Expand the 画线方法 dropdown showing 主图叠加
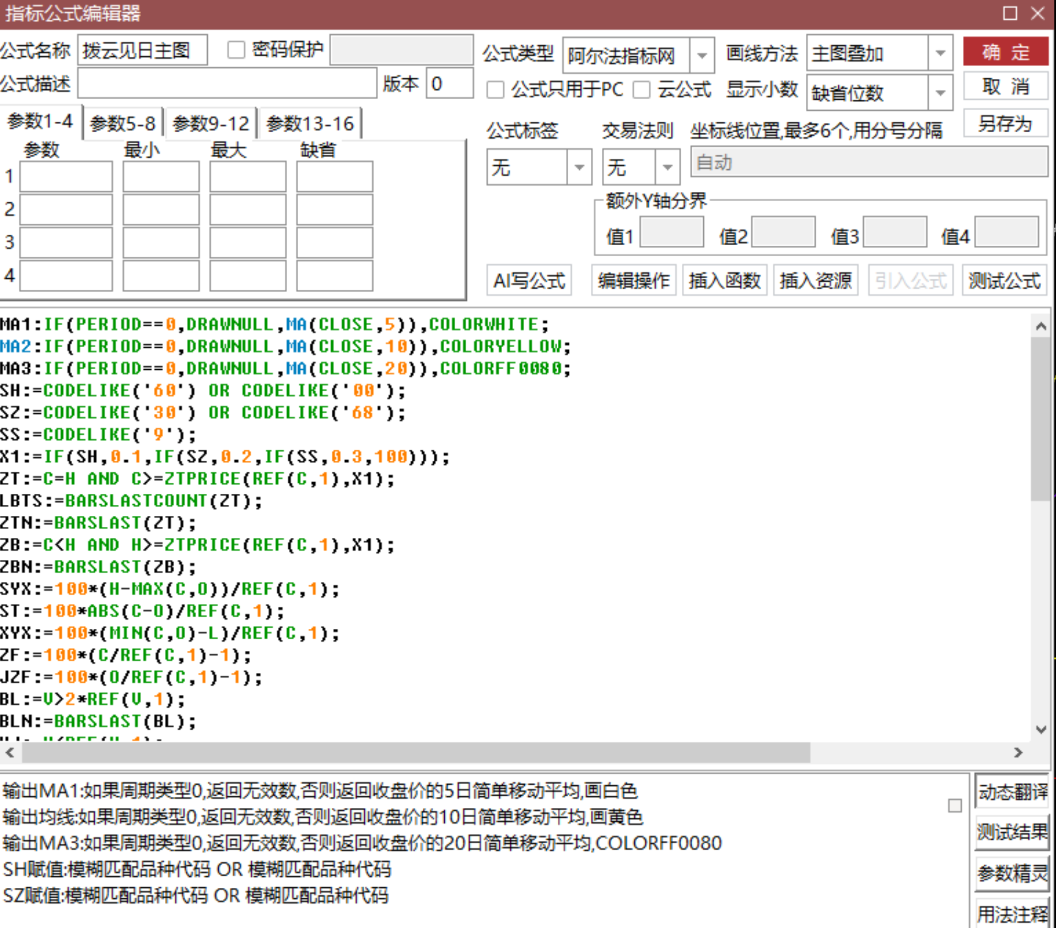The width and height of the screenshot is (1056, 928). (940, 53)
